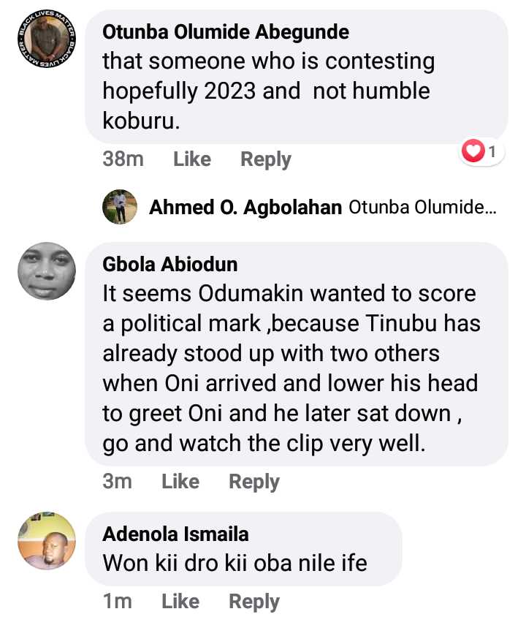The width and height of the screenshot is (526, 617).
Task: Click the 3m timestamp under Gbola's comment
Action: point(117,481)
